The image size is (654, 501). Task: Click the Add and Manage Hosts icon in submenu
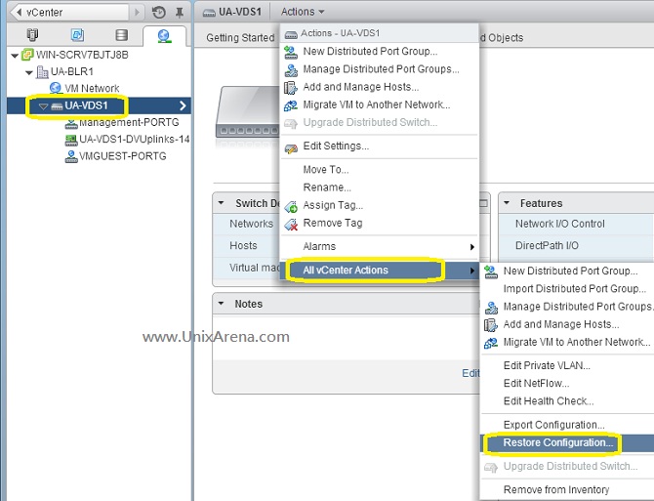491,325
